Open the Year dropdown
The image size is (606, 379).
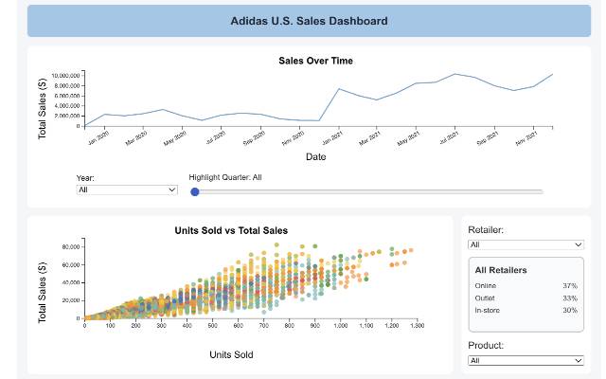[x=127, y=189]
